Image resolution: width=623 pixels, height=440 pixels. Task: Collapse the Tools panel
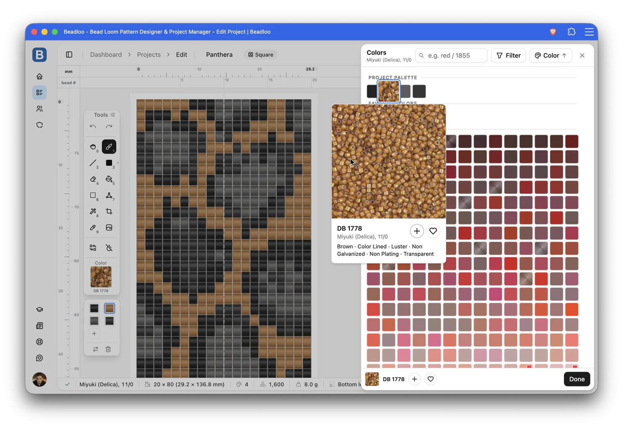coord(113,115)
